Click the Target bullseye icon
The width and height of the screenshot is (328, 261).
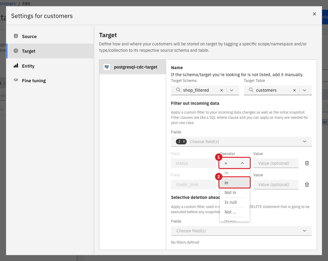(x=16, y=51)
